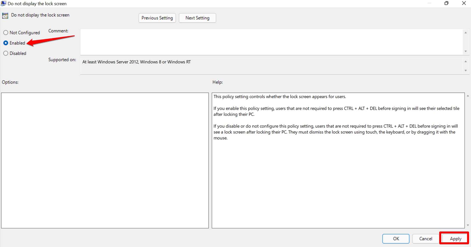Apply the policy setting
The width and height of the screenshot is (471, 247).
pos(455,239)
